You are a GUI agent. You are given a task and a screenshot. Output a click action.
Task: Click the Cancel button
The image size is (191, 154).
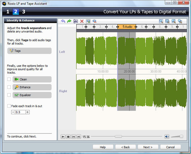(x=170, y=147)
